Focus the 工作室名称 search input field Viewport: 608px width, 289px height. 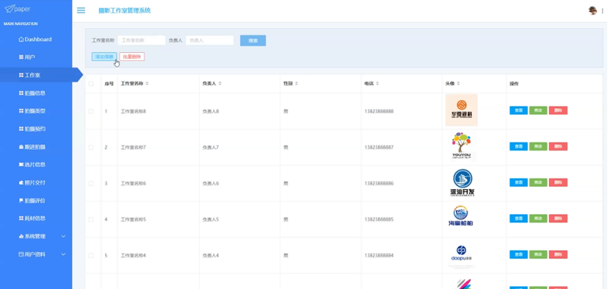[141, 40]
